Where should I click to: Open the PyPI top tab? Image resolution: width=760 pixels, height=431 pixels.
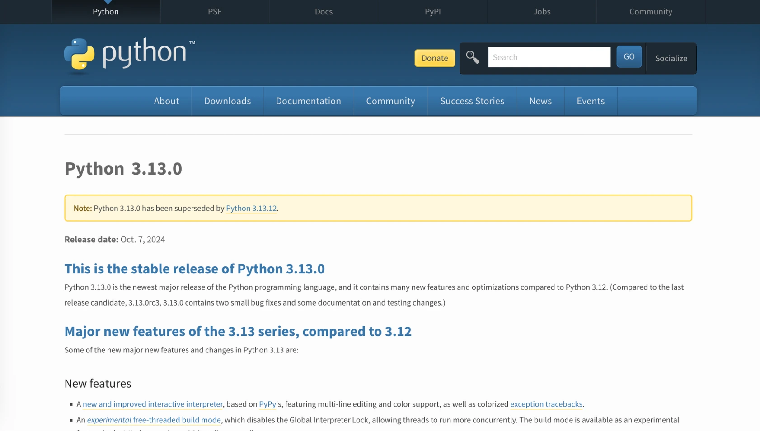click(x=432, y=12)
